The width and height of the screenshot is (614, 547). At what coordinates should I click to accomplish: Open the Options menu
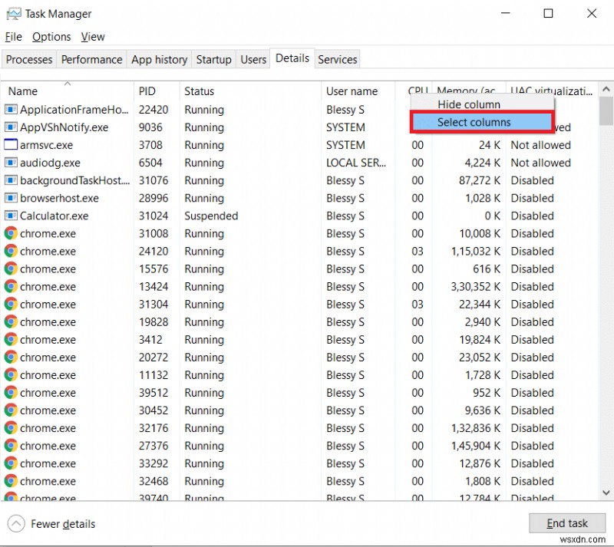tap(51, 36)
